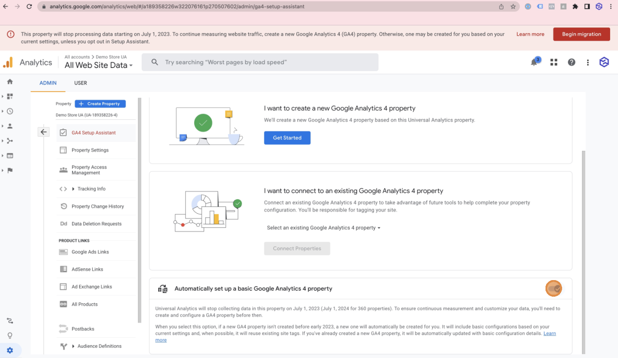Click the Learn more link in banner

pyautogui.click(x=530, y=34)
